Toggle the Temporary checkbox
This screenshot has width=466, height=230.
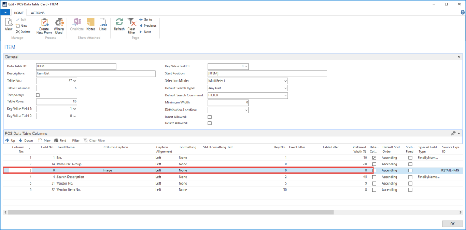[38, 95]
